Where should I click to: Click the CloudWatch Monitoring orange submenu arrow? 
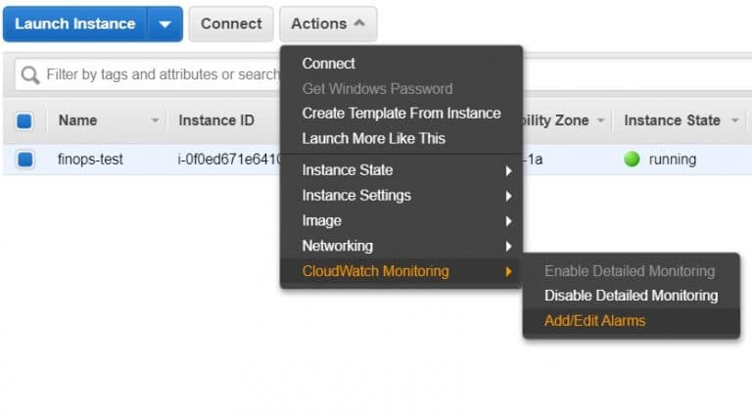508,272
